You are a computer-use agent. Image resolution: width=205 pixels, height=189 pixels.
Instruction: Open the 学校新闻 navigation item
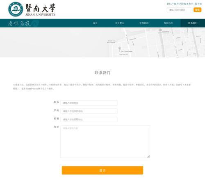point(144,23)
